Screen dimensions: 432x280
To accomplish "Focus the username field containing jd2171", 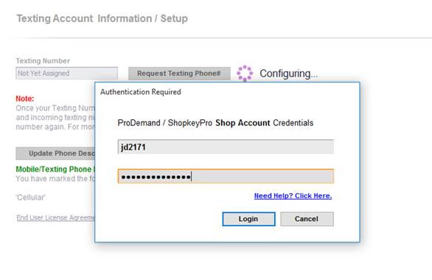I will 226,147.
